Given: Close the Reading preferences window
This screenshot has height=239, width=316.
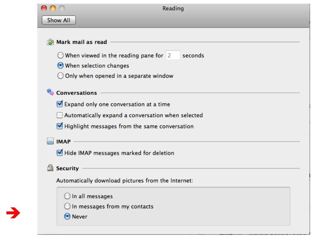Looking at the screenshot, I should point(44,9).
